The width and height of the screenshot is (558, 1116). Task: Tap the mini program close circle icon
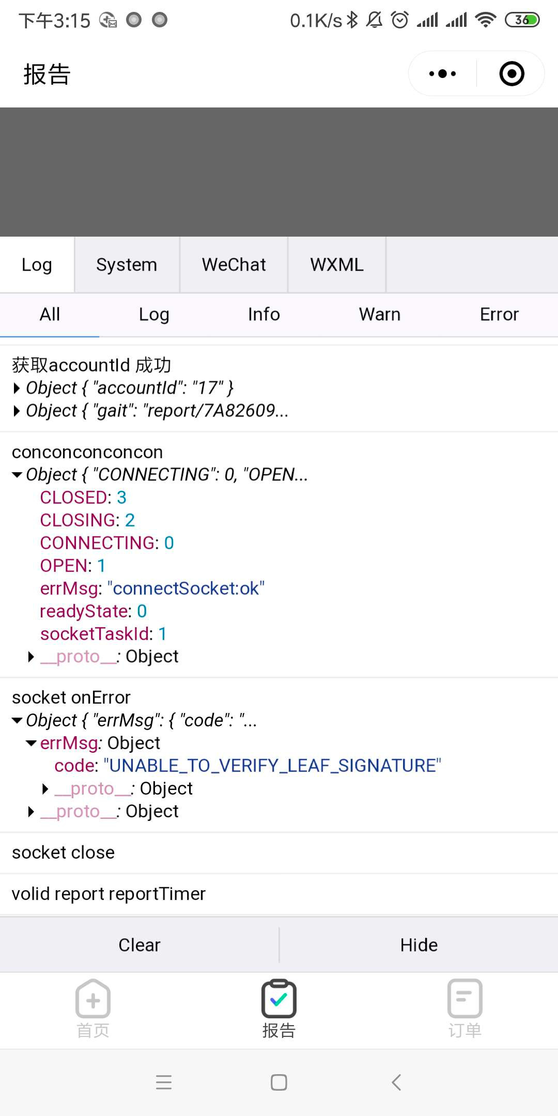pyautogui.click(x=512, y=74)
